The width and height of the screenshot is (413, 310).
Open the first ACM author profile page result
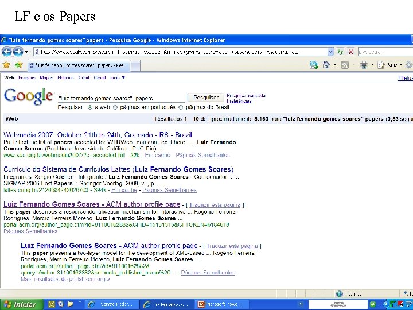(92, 204)
